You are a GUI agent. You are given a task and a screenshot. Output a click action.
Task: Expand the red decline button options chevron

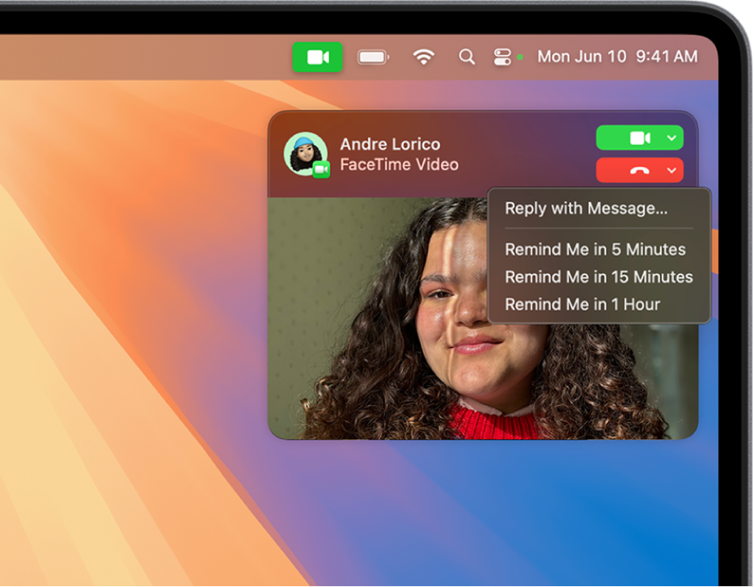671,171
